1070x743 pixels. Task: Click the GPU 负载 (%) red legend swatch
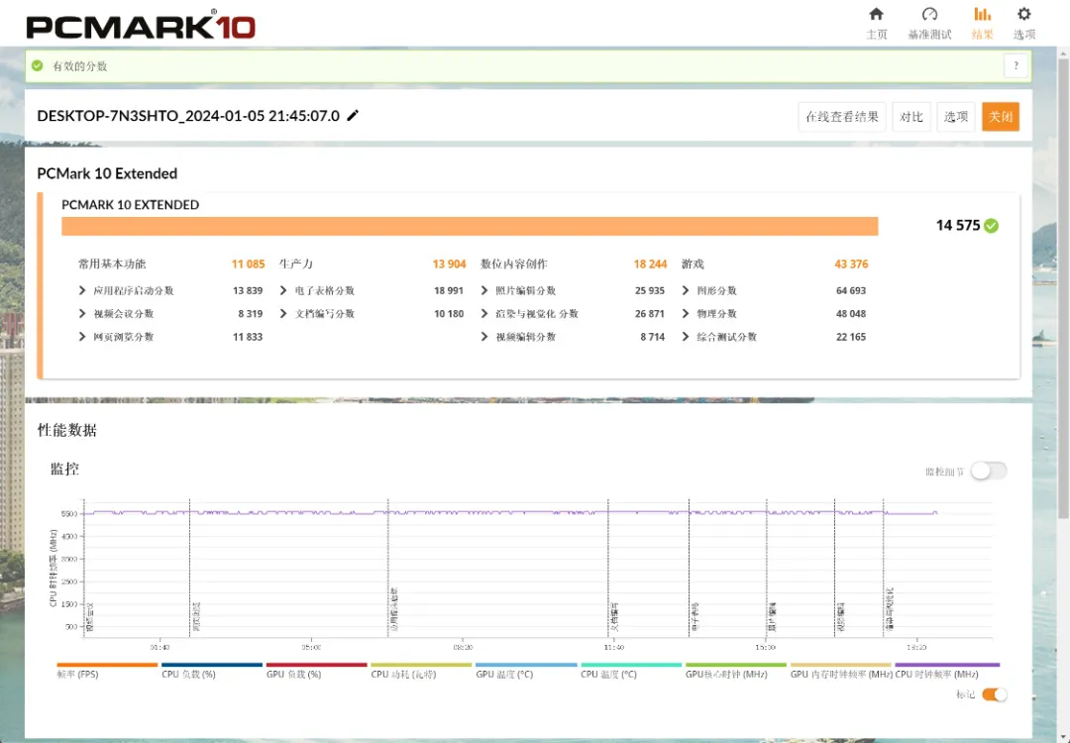click(317, 665)
